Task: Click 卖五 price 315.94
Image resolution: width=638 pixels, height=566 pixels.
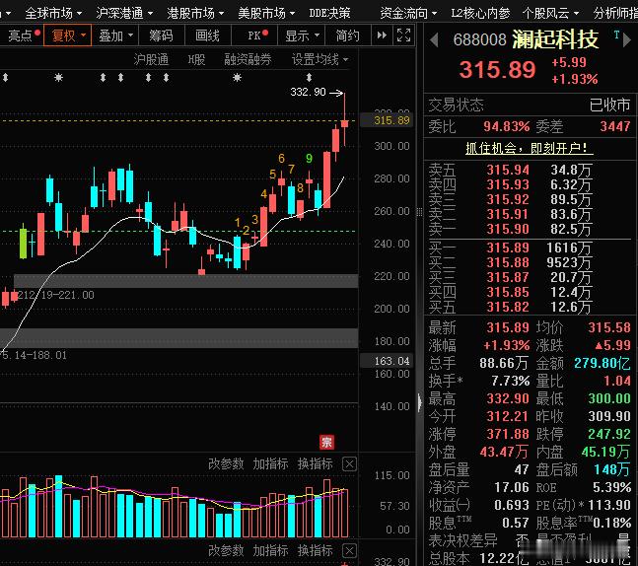Action: tap(508, 170)
